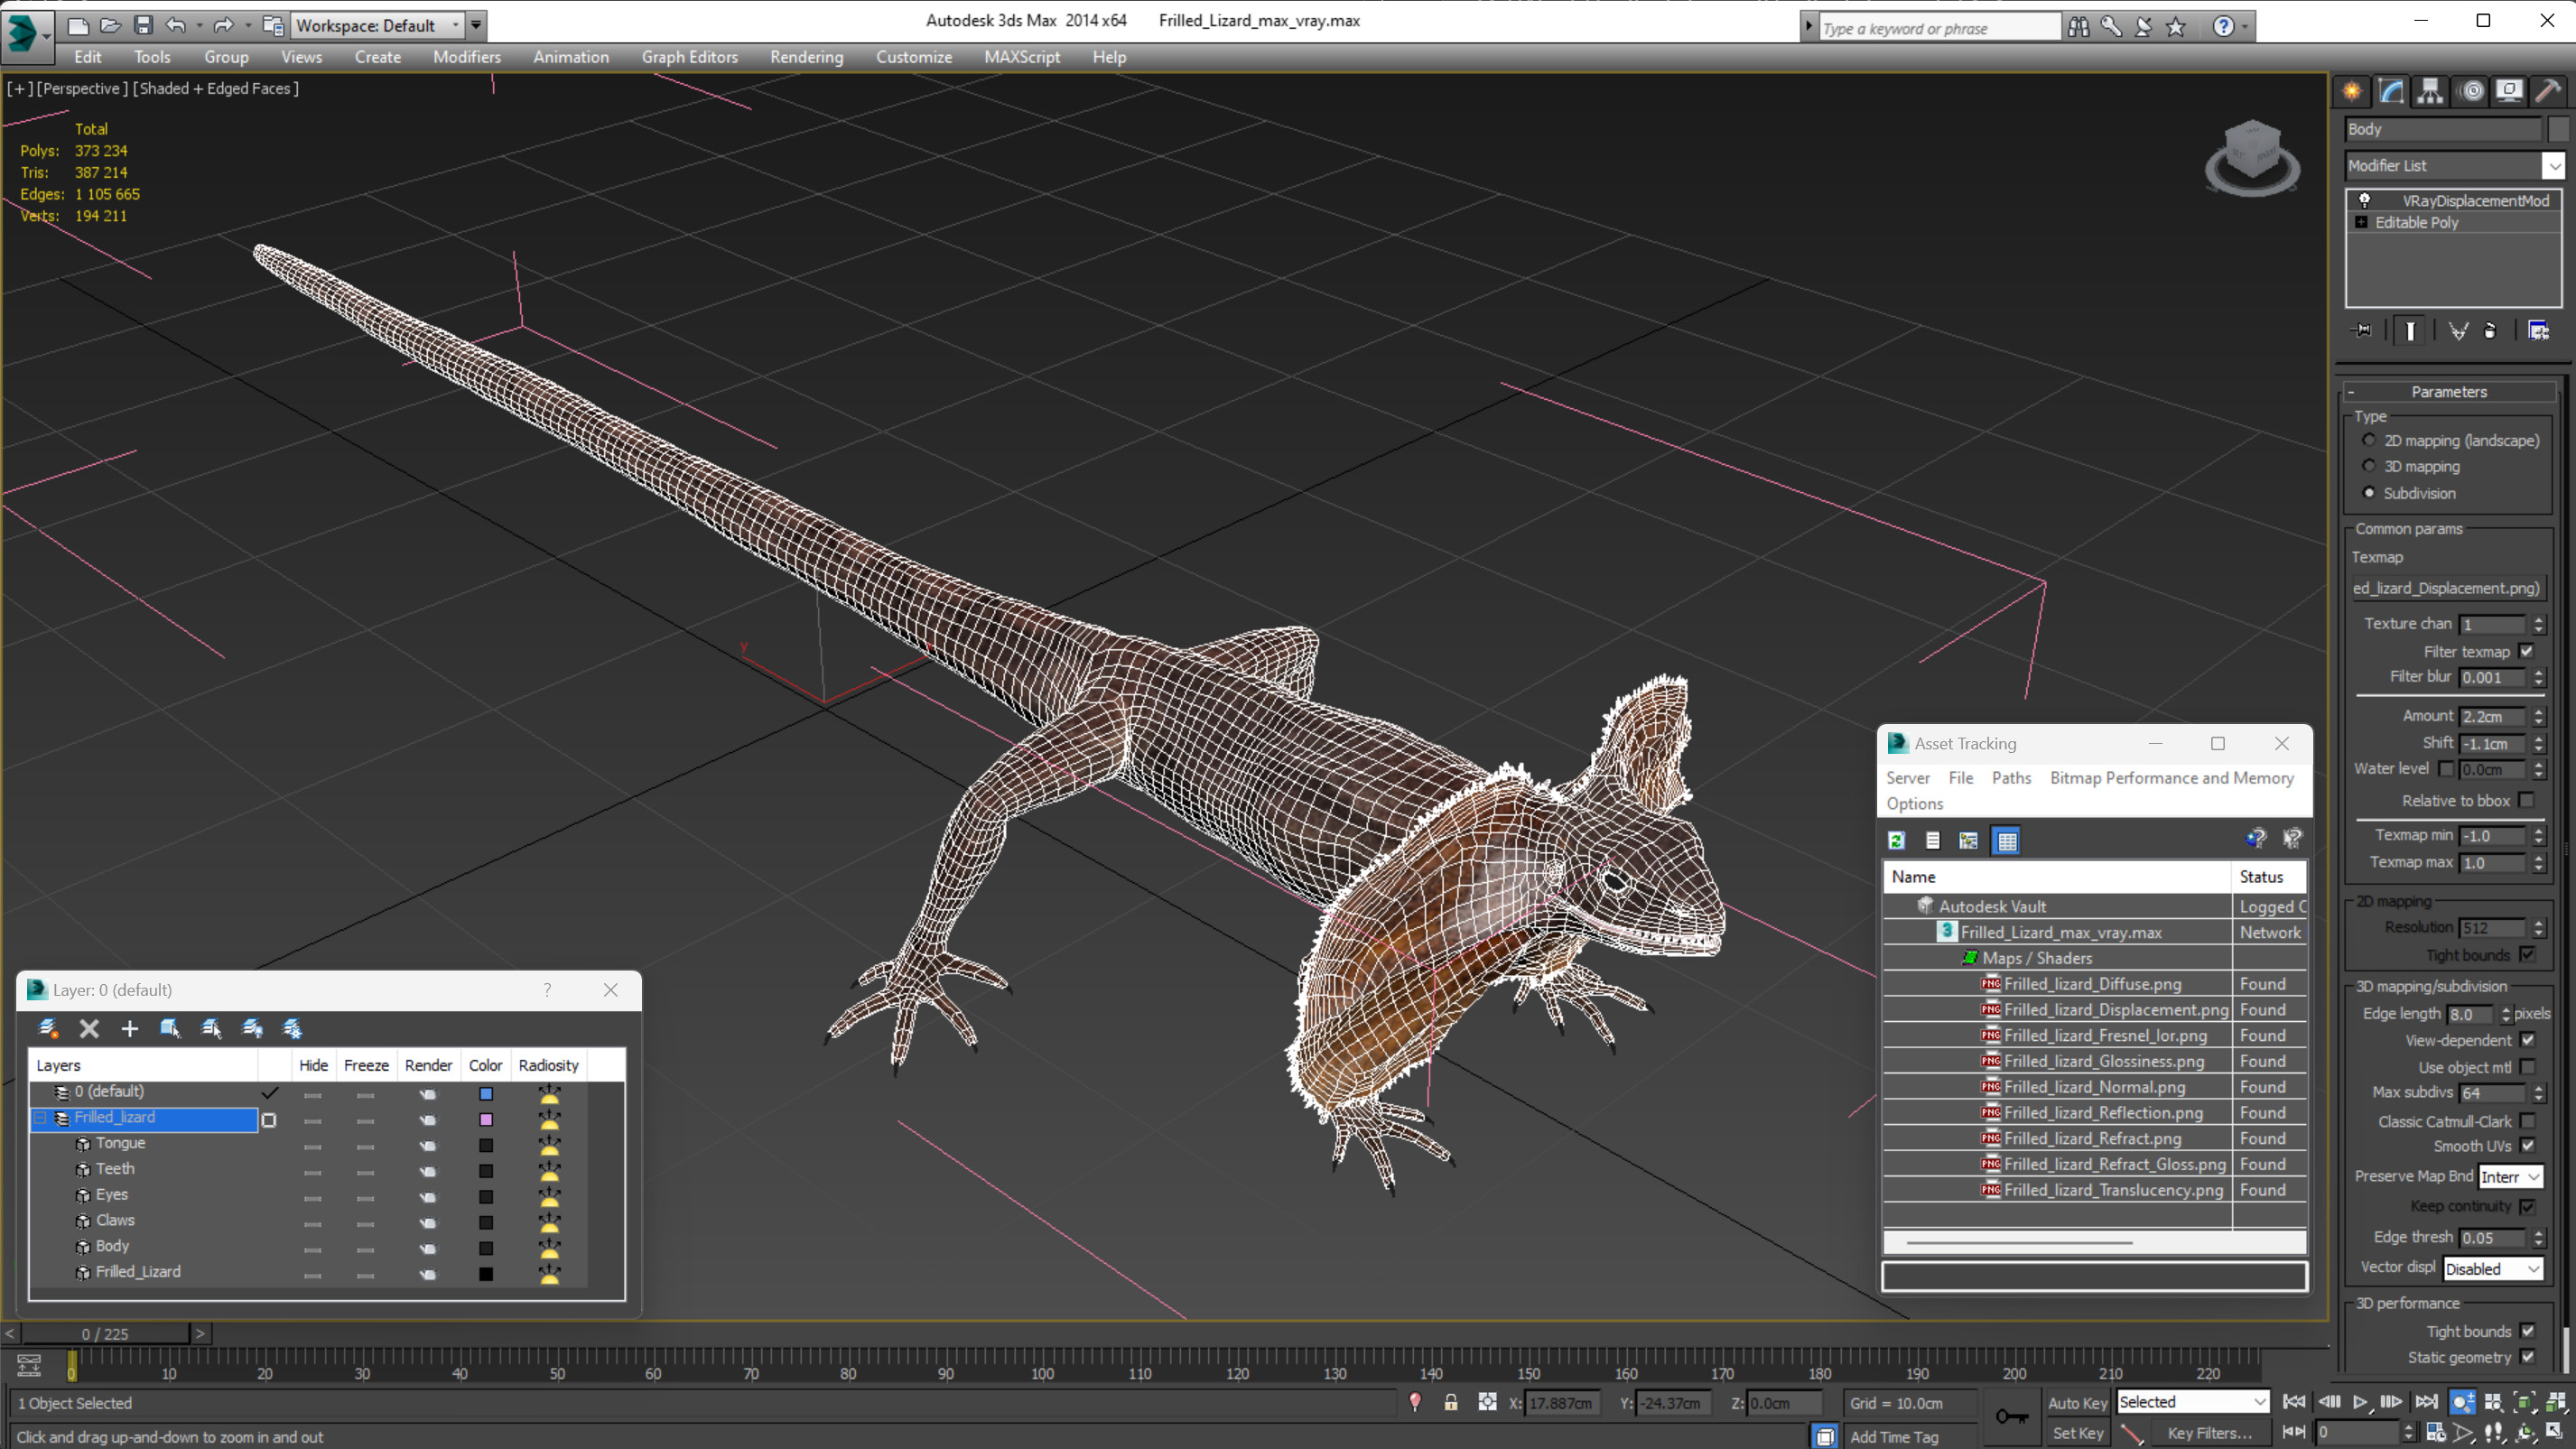The height and width of the screenshot is (1449, 2576).
Task: Click the Save File icon in quick access toolbar
Action: tap(143, 25)
